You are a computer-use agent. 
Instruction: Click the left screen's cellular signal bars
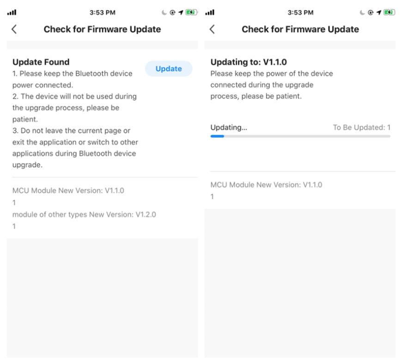pos(12,12)
